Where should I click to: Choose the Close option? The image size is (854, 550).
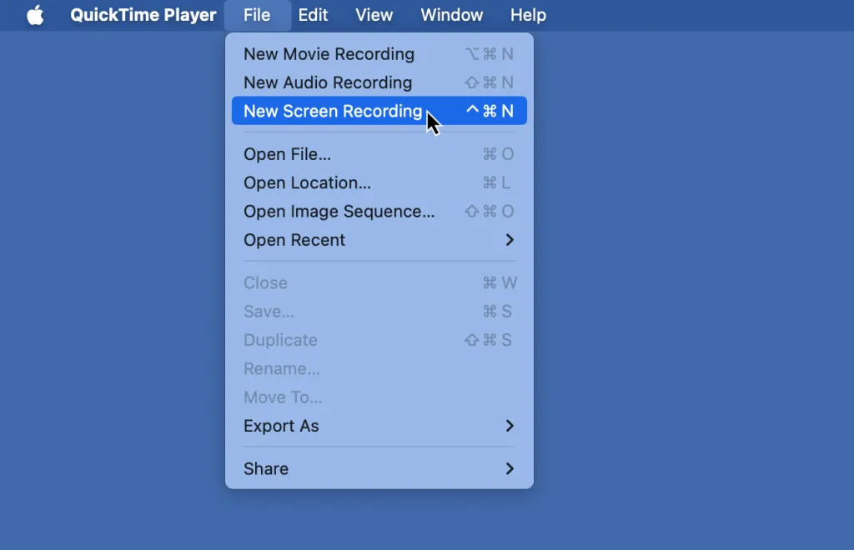[x=265, y=282]
